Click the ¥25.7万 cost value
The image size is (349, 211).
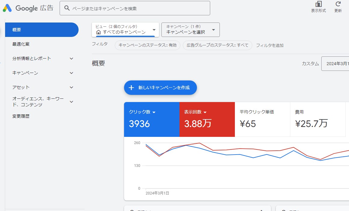coord(311,124)
